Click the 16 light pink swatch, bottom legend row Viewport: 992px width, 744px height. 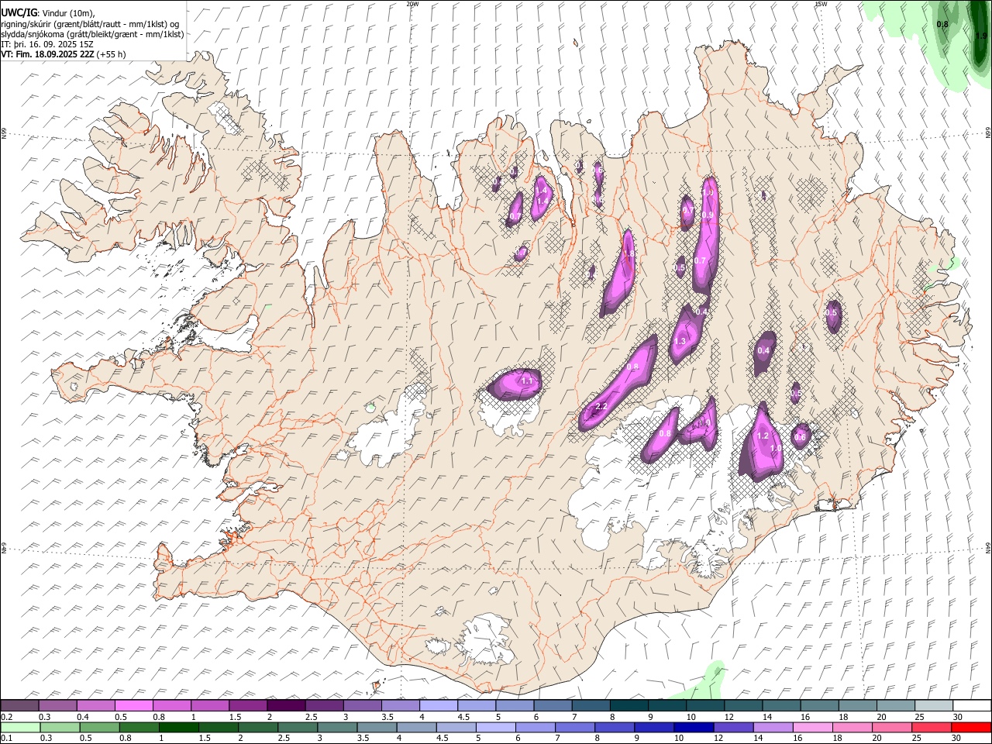point(813,727)
